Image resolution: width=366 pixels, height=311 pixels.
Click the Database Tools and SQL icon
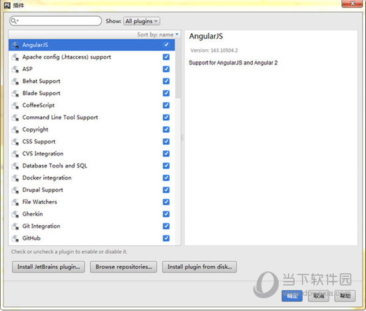15,165
